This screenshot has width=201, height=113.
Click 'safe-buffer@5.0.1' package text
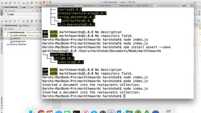click(77, 21)
